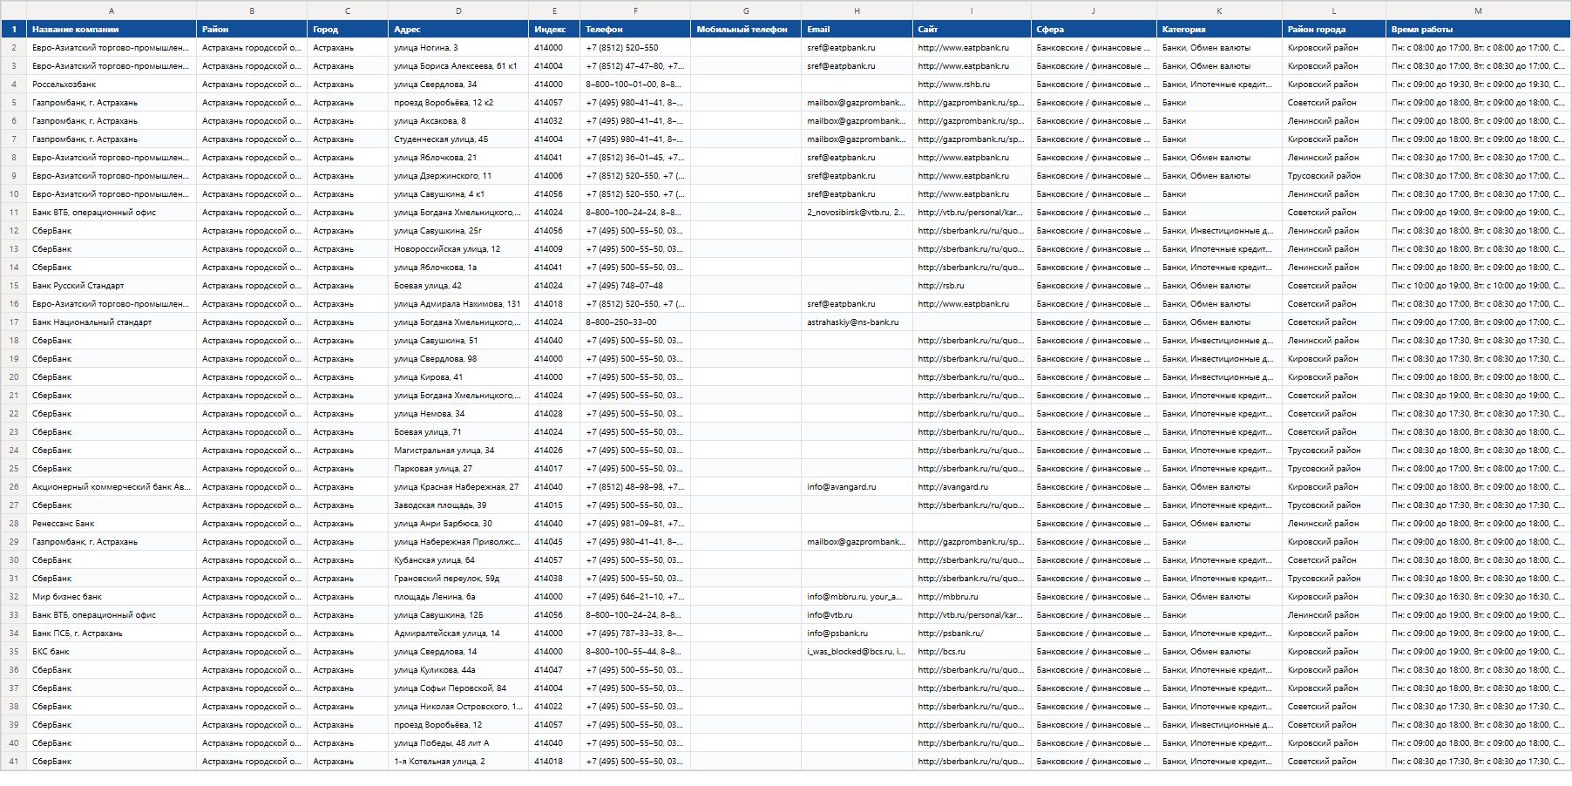This screenshot has width=1572, height=786.
Task: Select the 'Акционерный коммерческий банк' cell
Action: (112, 487)
